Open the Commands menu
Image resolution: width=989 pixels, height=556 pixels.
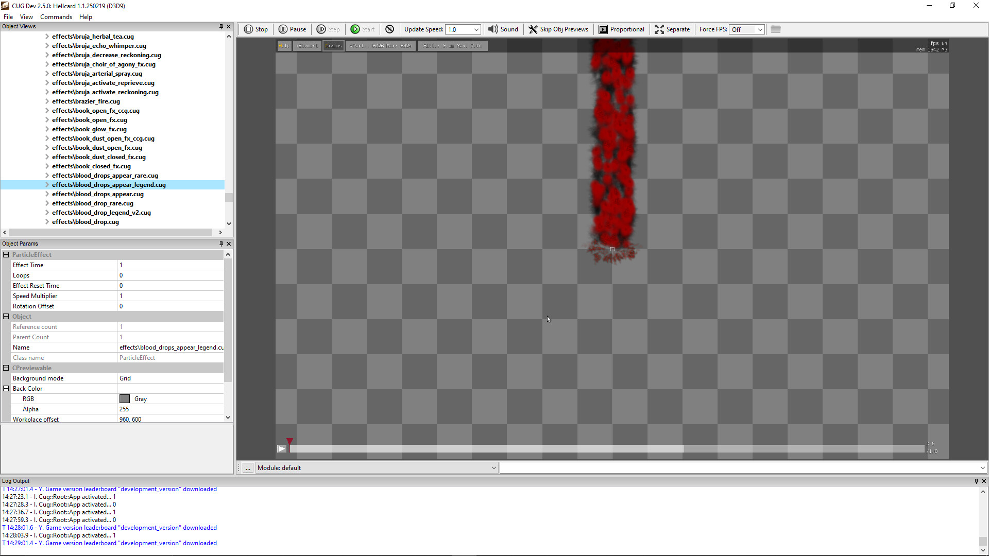coord(56,16)
